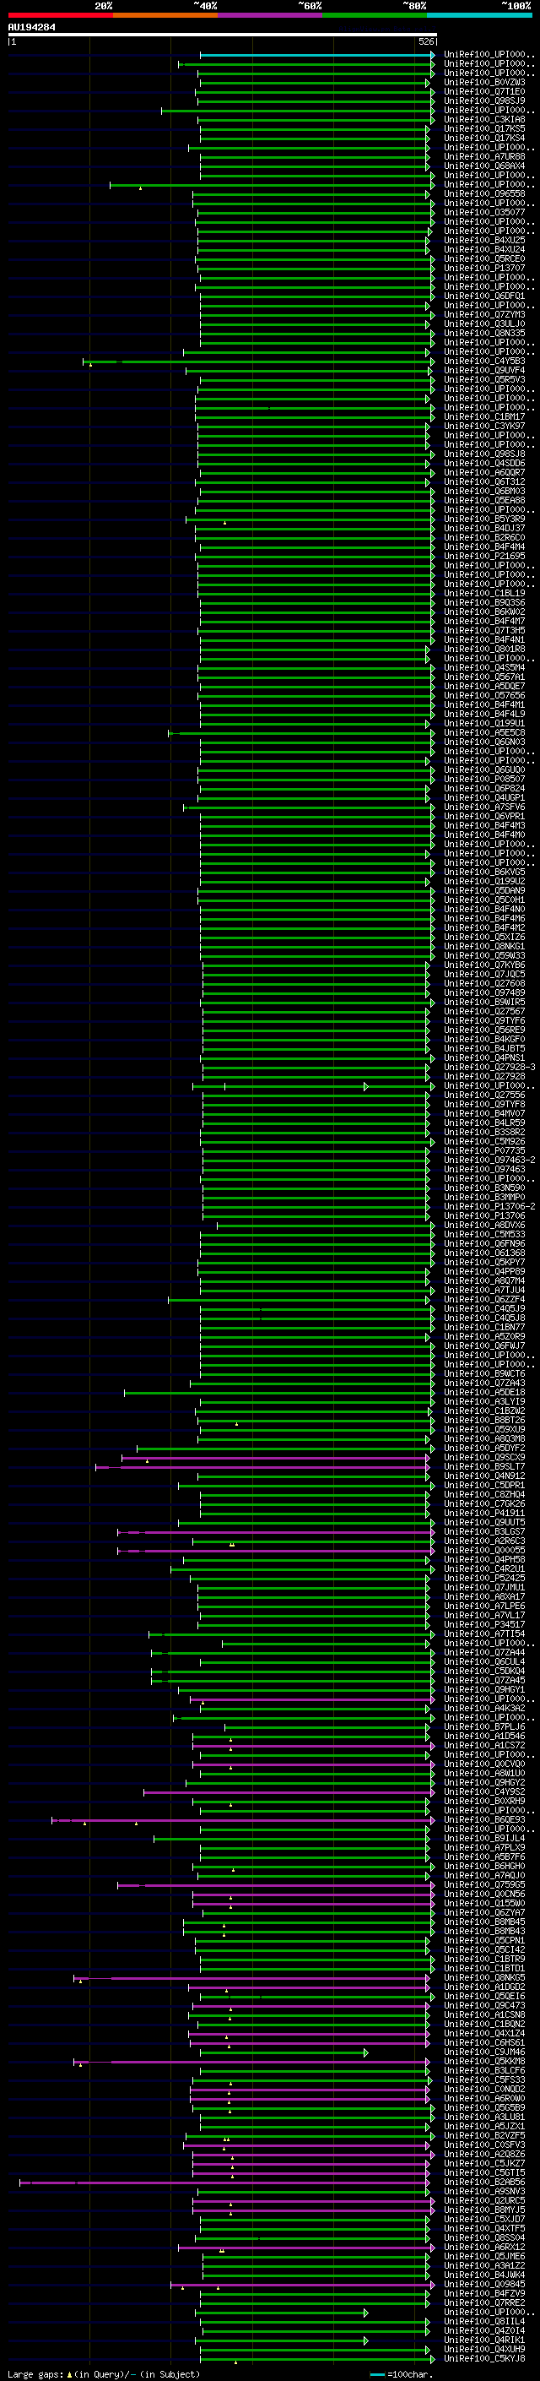Choose the UniRef100_A6RX12 hit label
Image resolution: width=540 pixels, height=2381 pixels.
[484, 2247]
